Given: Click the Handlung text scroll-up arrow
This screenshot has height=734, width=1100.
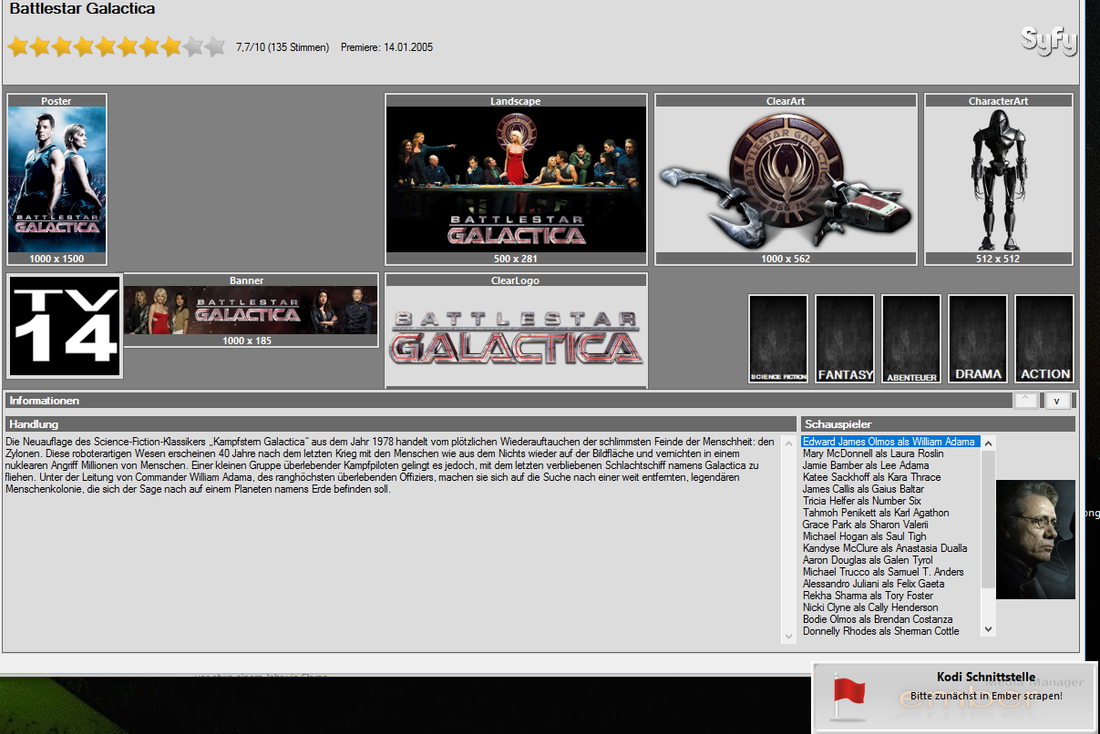Looking at the screenshot, I should point(789,443).
